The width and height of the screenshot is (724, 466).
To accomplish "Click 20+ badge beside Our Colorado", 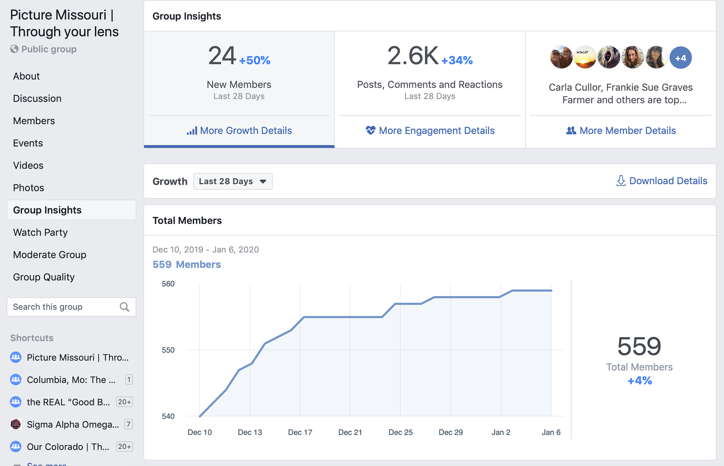I will coord(124,446).
